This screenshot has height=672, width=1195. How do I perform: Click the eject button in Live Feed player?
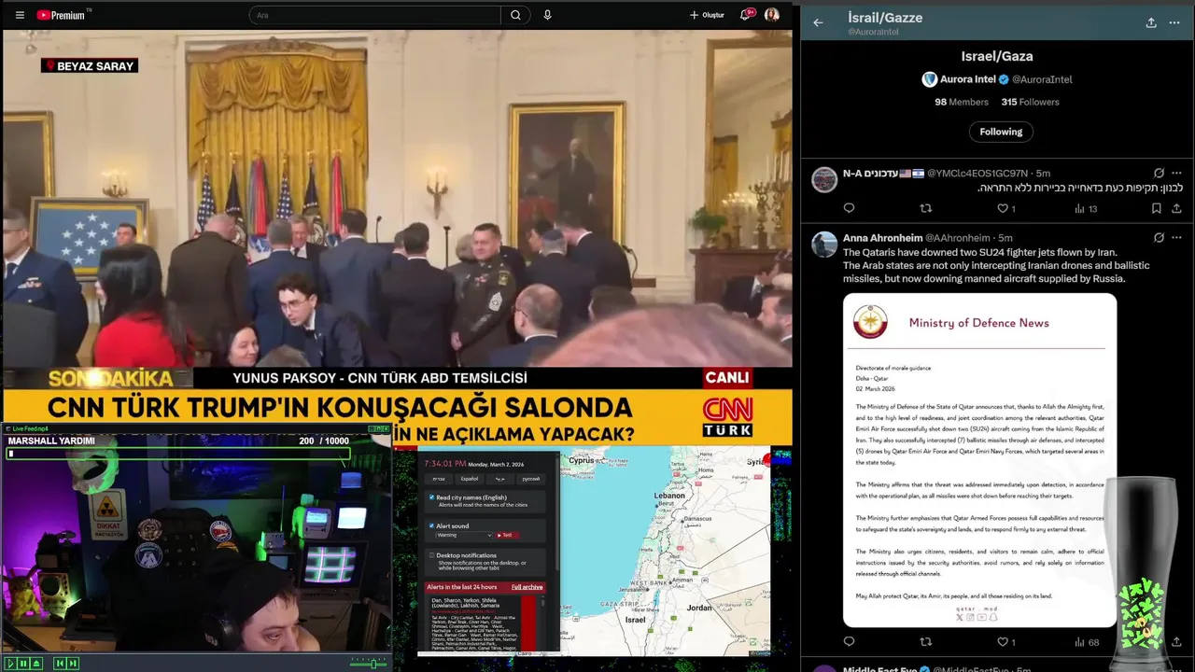[x=36, y=664]
